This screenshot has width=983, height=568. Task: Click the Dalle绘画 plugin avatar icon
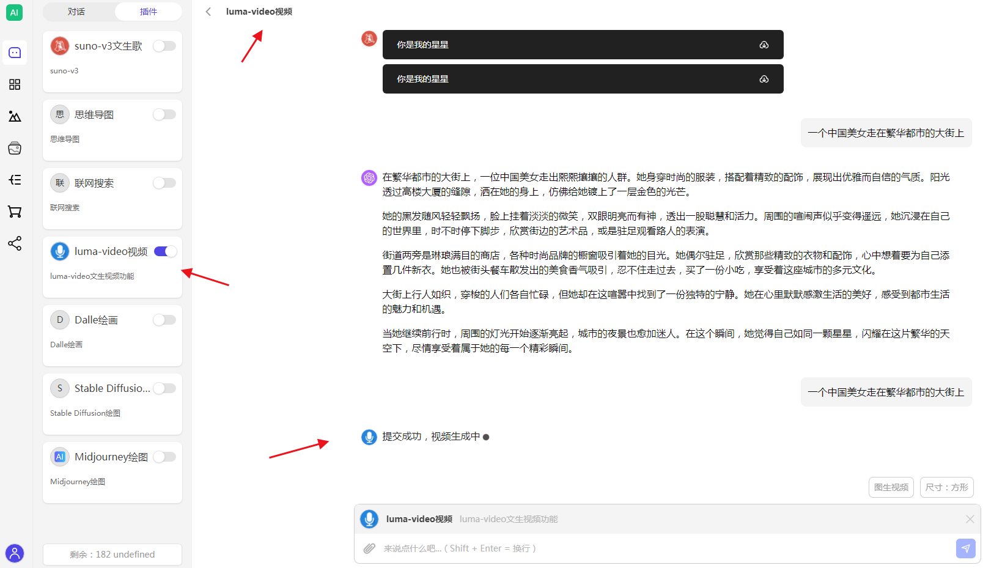(60, 320)
